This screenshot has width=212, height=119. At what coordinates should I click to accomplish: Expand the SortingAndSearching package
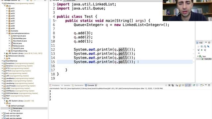[7, 51]
